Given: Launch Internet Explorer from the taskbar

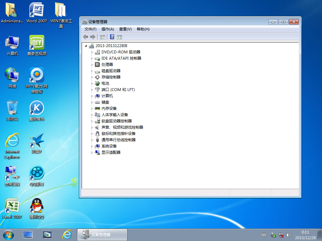Looking at the screenshot, I should pos(67,235).
